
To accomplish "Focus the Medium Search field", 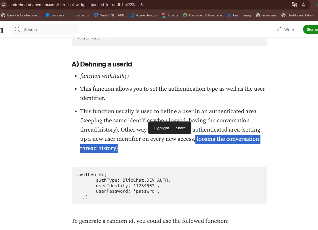I will tap(45, 29).
